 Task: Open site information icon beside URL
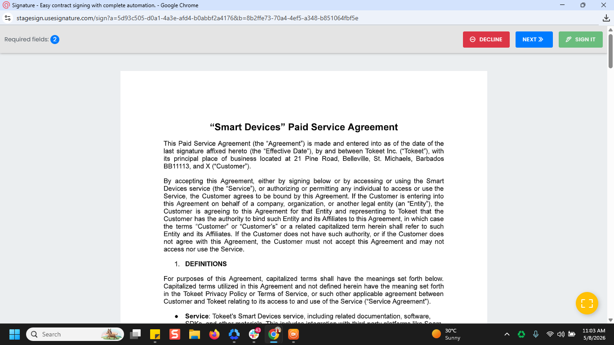[7, 18]
